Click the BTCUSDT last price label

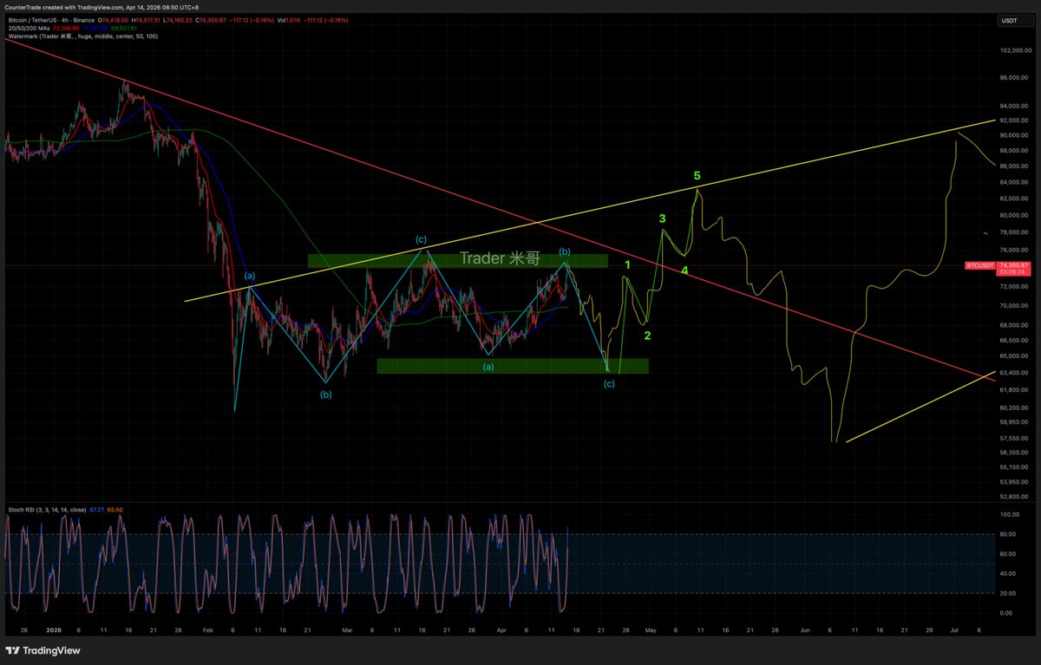[980, 265]
